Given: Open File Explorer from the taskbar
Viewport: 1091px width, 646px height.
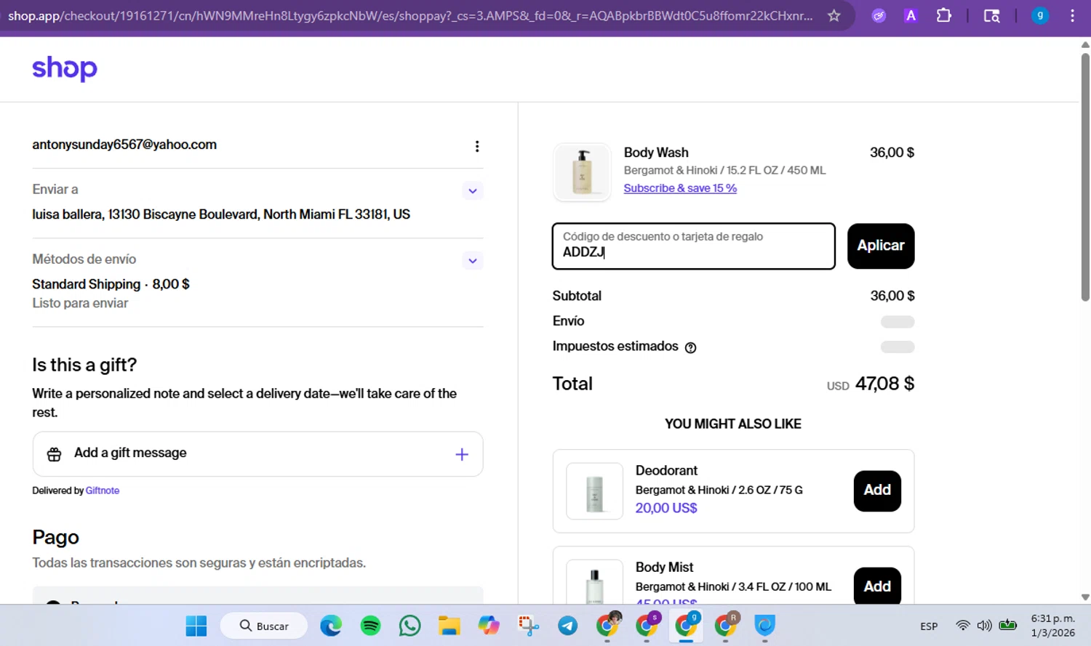Looking at the screenshot, I should [x=449, y=626].
